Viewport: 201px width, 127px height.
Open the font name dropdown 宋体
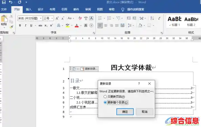[41, 18]
